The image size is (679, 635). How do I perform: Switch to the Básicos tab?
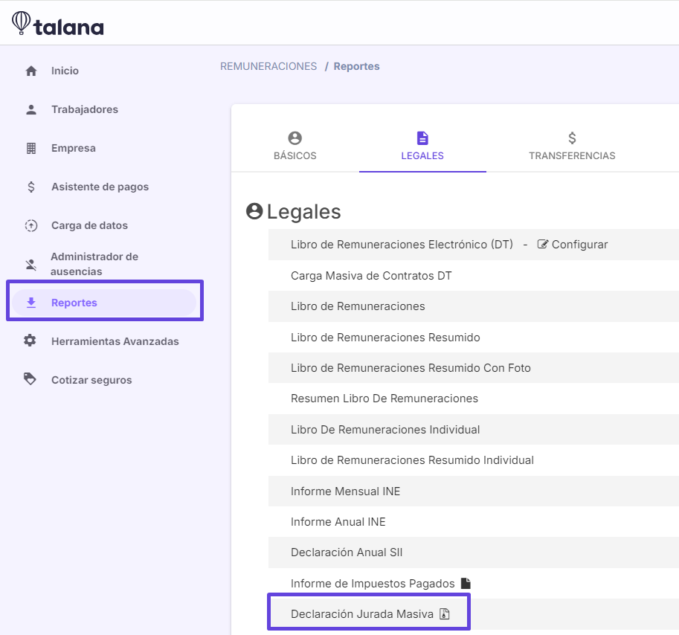click(295, 146)
